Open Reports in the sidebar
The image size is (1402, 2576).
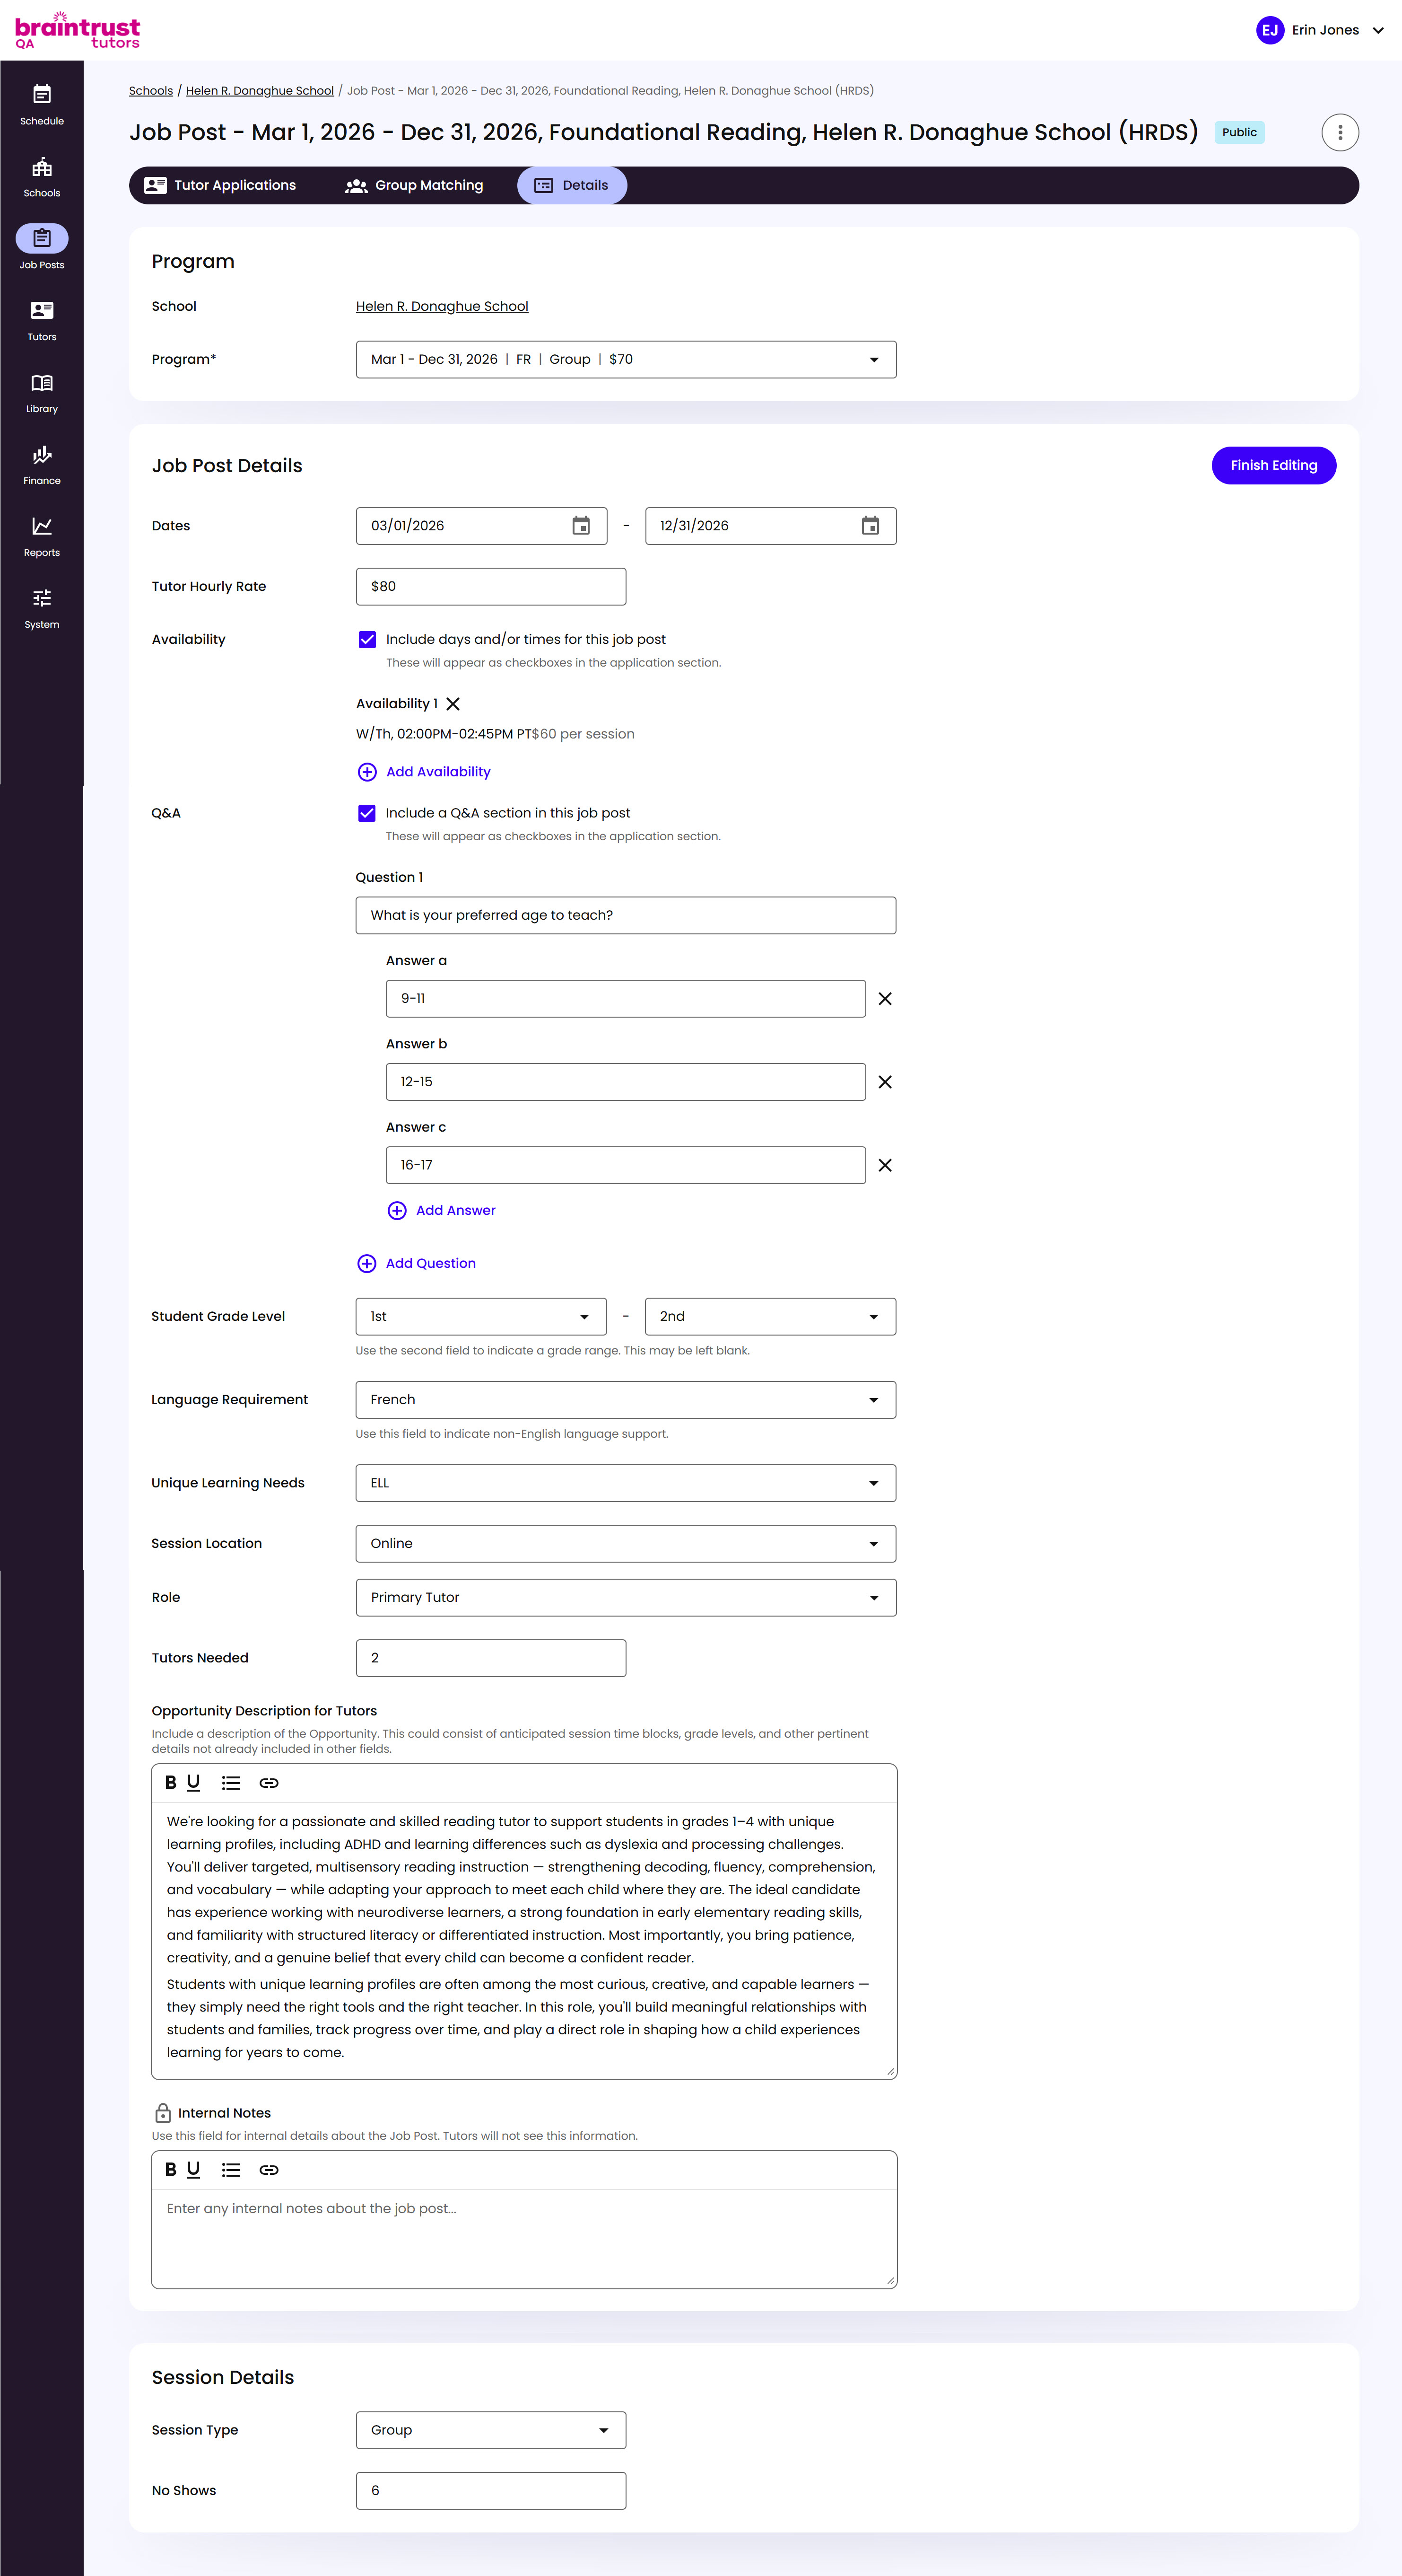pos(42,537)
